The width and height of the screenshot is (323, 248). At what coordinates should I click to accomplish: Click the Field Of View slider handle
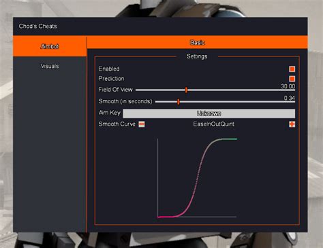[186, 90]
